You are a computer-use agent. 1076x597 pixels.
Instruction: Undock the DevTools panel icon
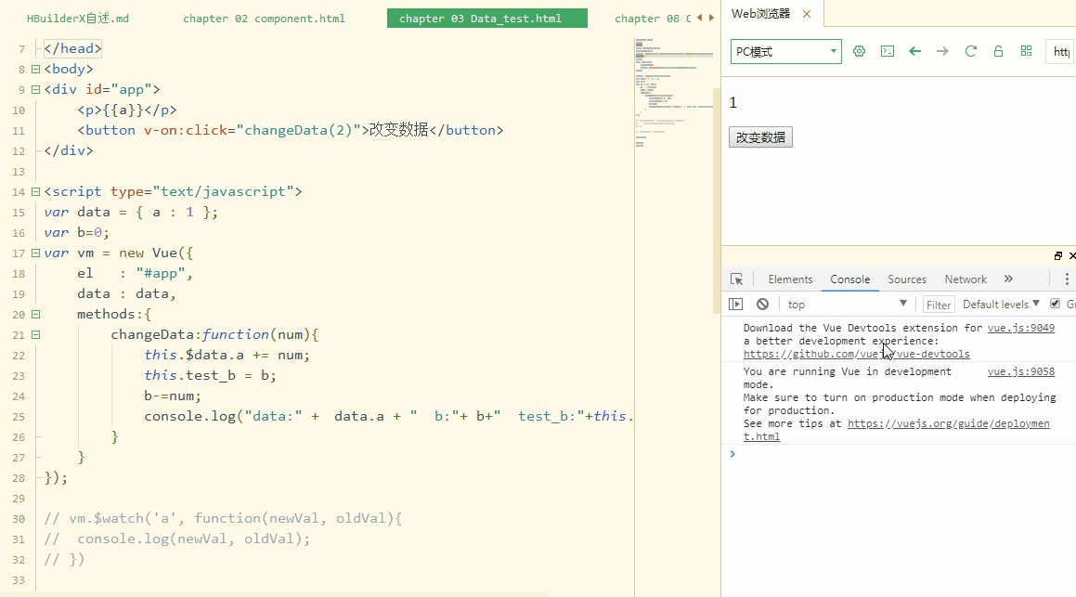pyautogui.click(x=1058, y=255)
